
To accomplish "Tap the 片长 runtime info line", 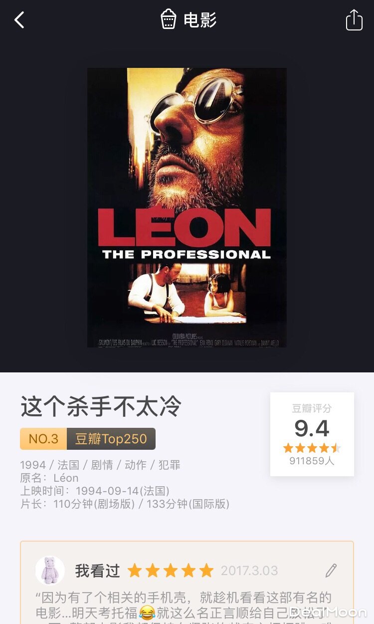I will coord(125,504).
